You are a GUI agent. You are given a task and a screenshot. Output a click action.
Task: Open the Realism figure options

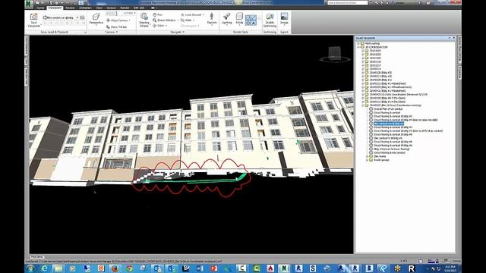212,19
